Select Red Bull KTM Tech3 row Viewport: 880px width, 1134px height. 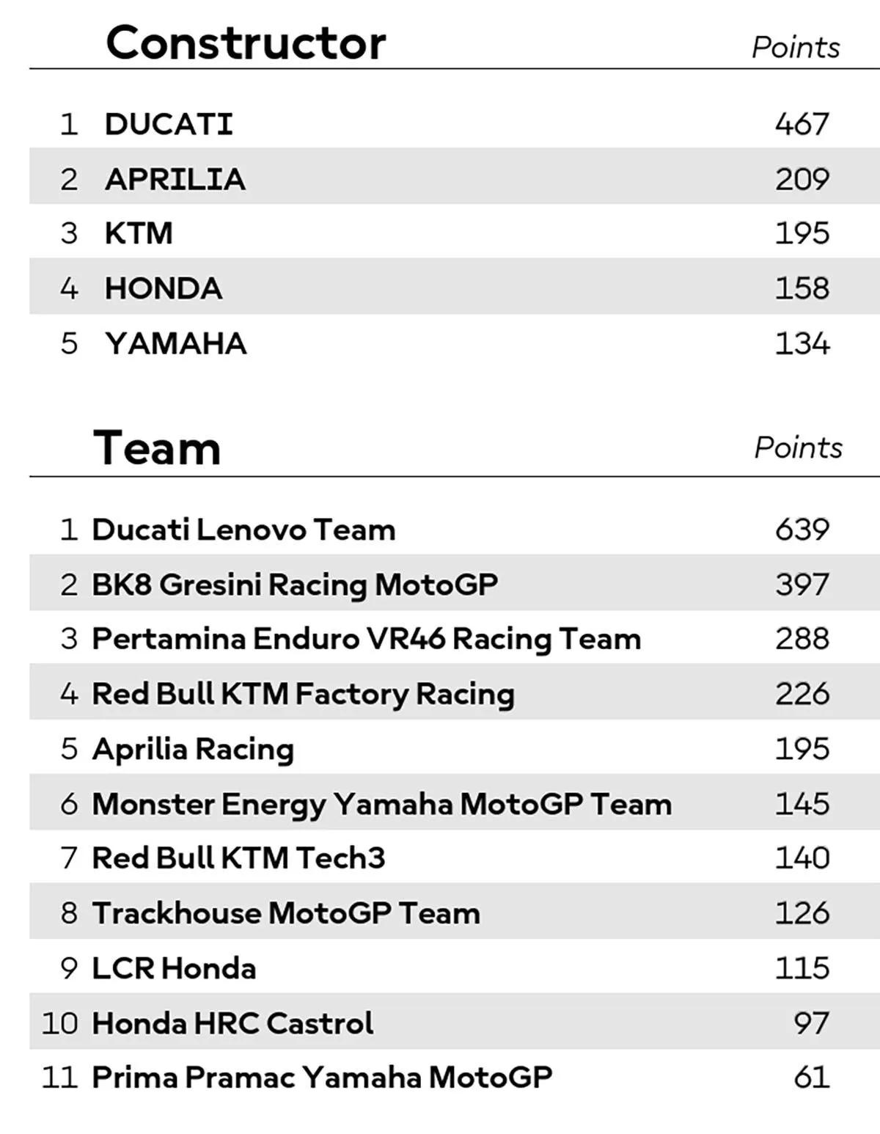click(238, 858)
